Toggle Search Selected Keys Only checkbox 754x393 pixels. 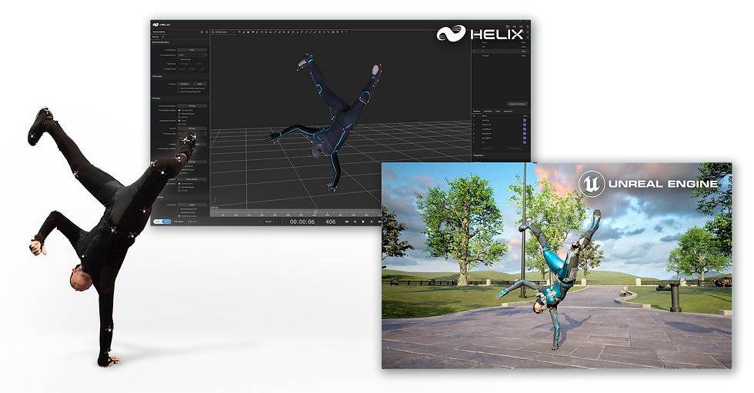[178, 92]
